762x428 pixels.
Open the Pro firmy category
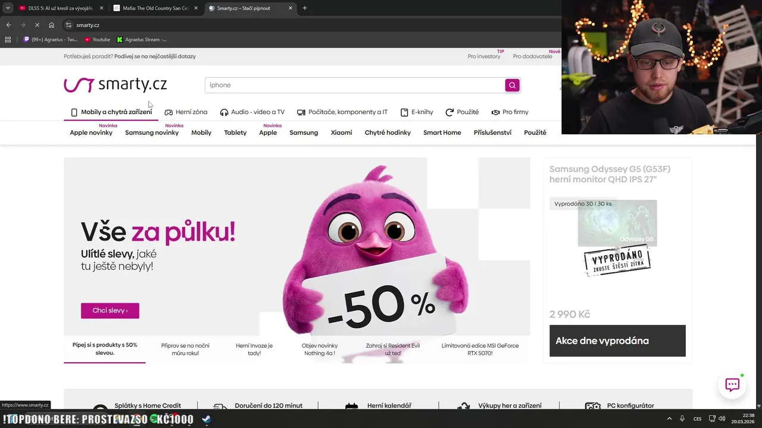pos(510,112)
